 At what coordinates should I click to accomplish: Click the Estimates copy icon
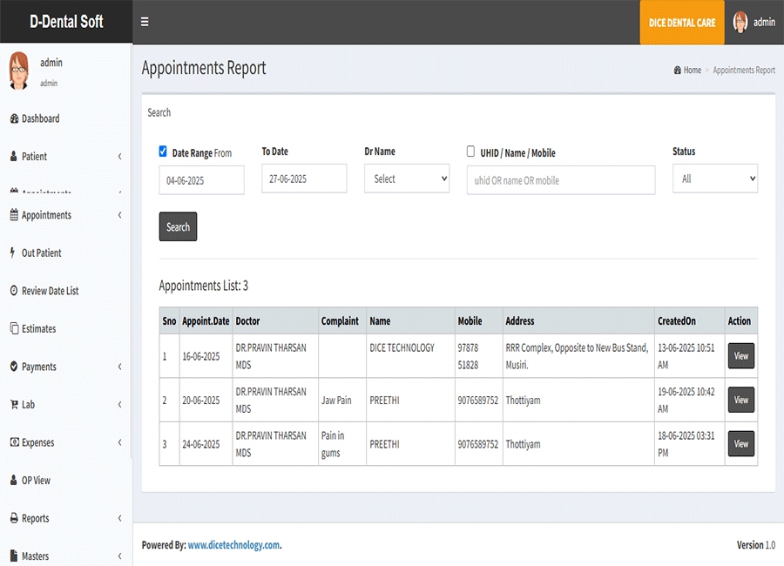(14, 329)
